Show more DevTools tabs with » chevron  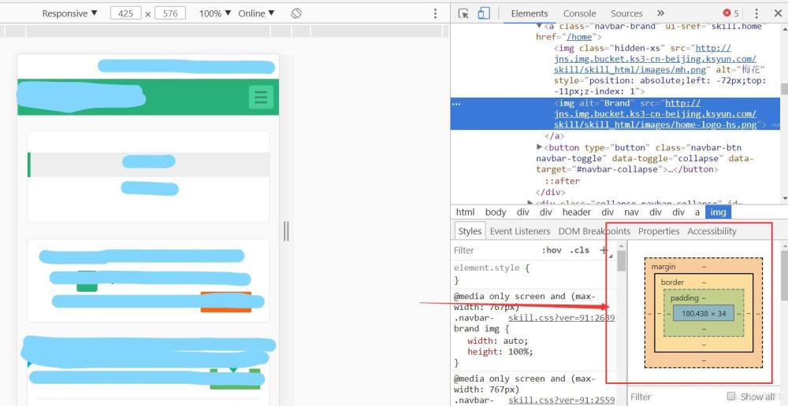pos(660,13)
